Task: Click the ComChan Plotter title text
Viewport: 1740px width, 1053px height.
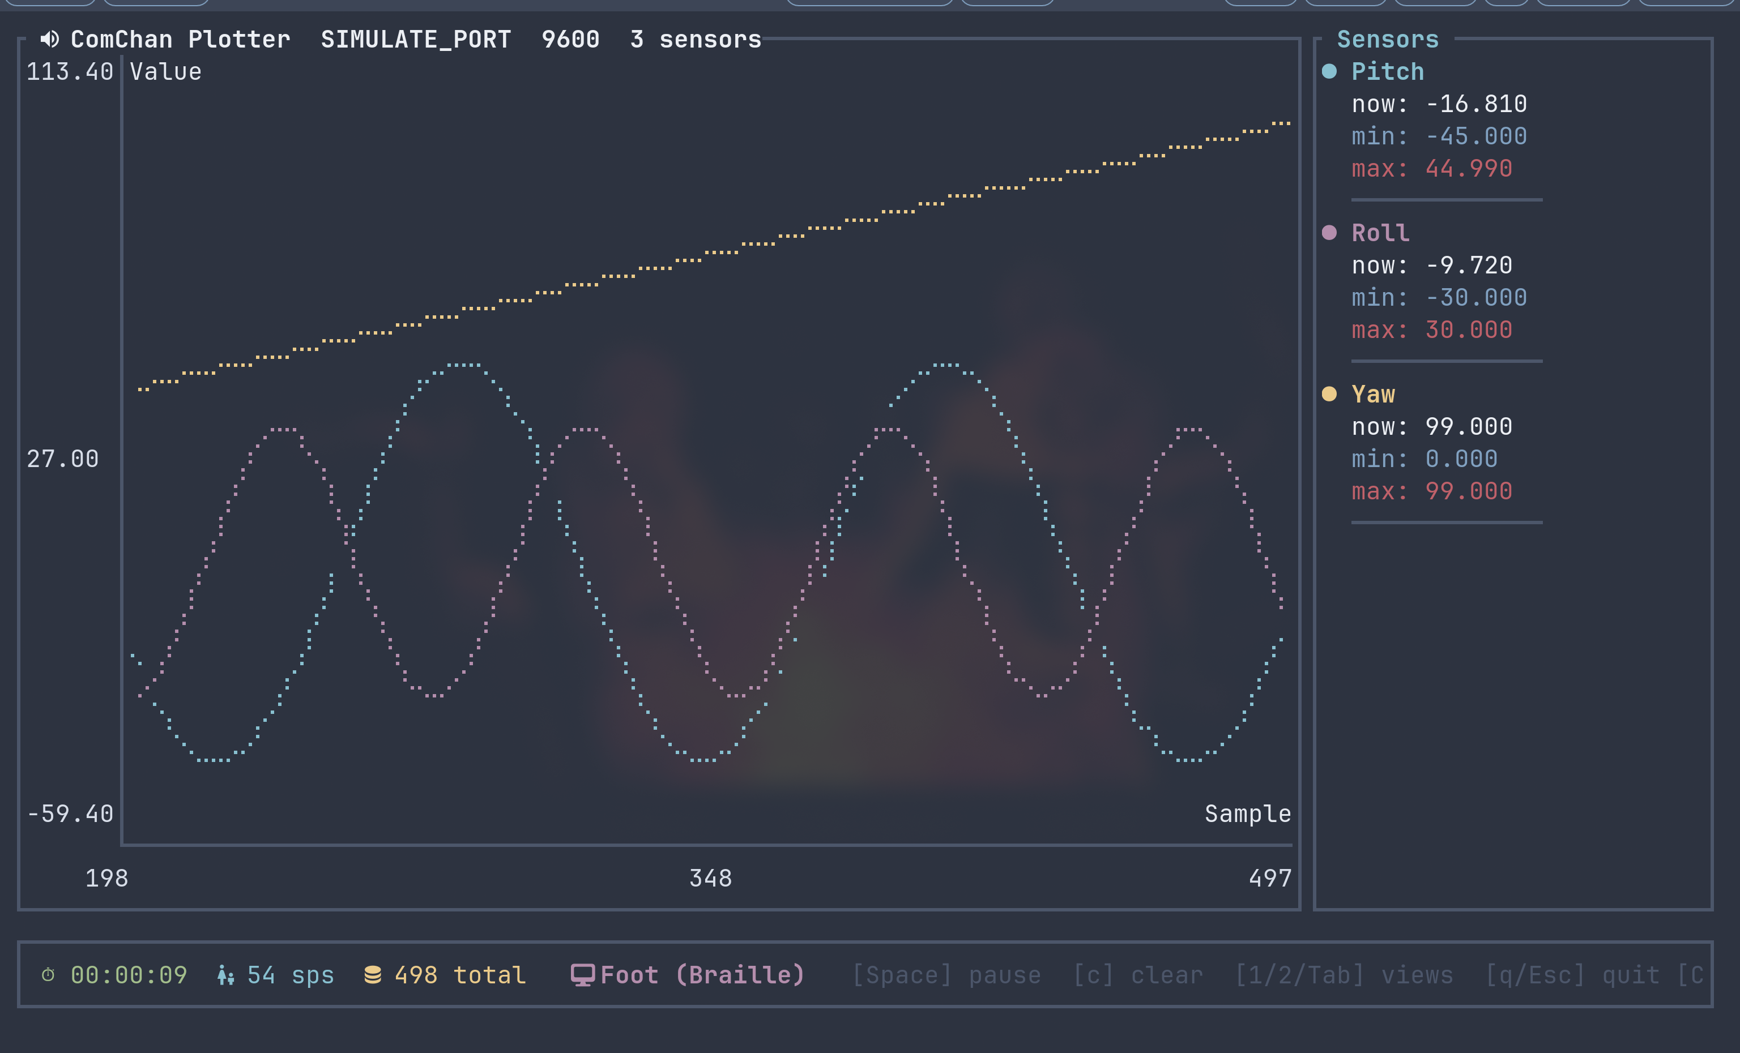Action: (180, 39)
